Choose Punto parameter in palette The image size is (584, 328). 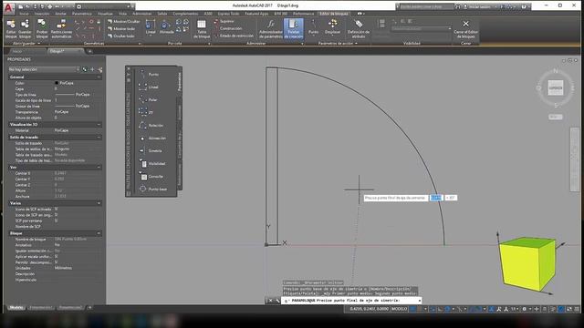click(x=149, y=75)
